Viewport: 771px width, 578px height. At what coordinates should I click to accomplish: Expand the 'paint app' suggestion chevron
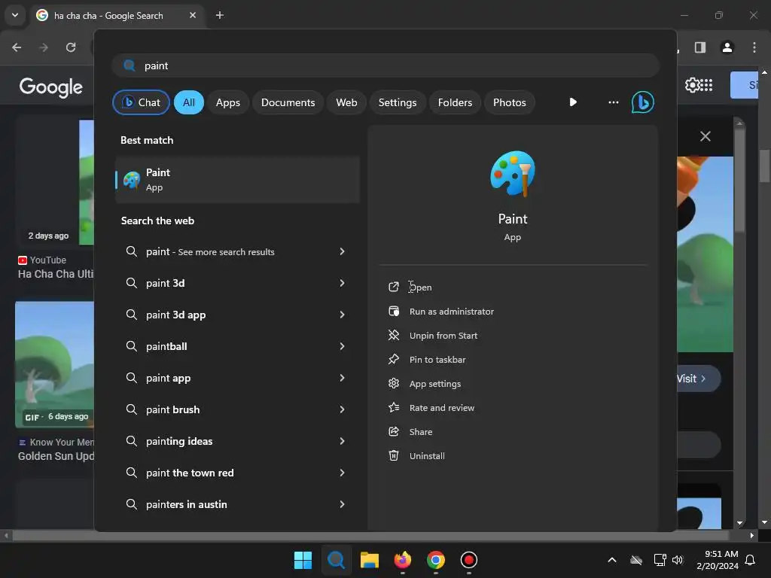pos(342,378)
